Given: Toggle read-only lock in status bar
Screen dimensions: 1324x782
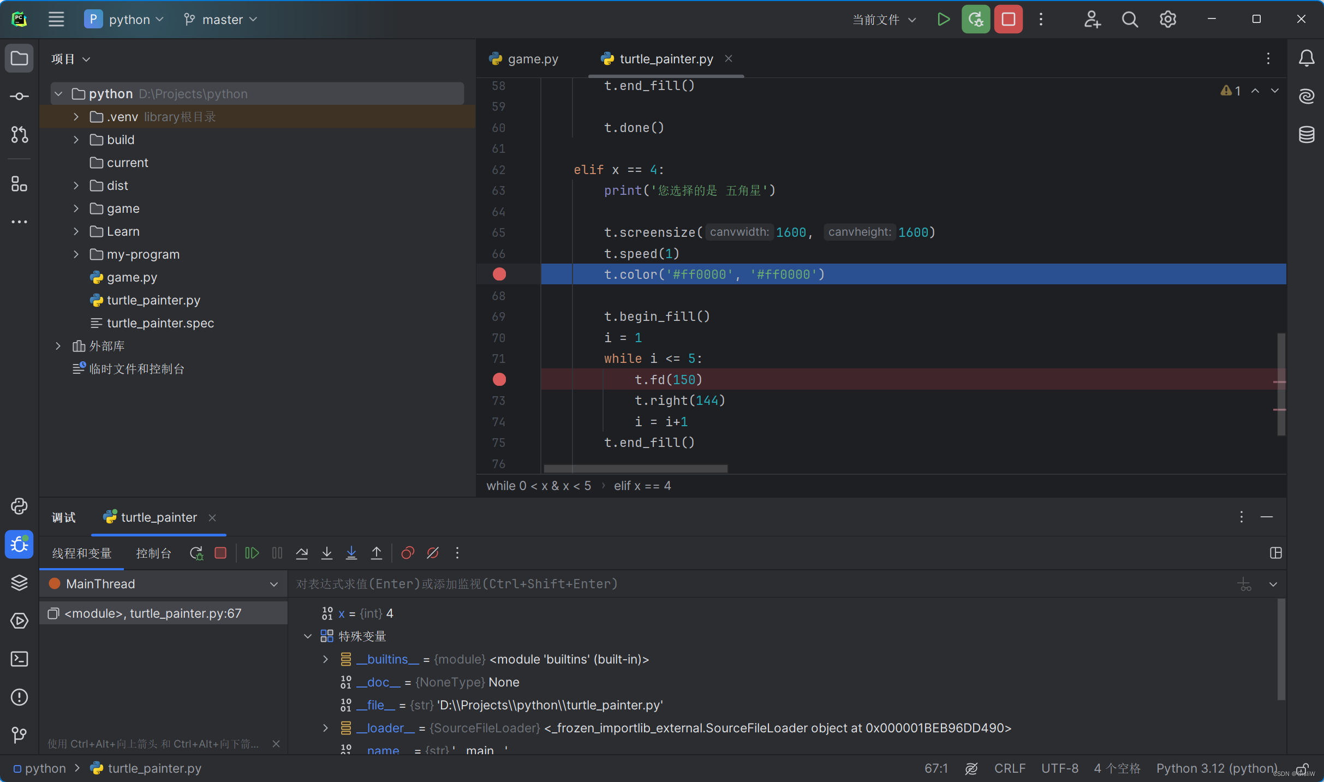Looking at the screenshot, I should (x=1302, y=768).
